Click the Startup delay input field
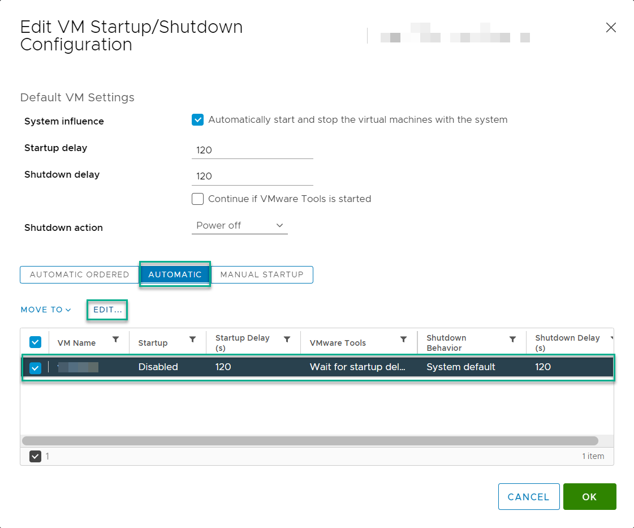This screenshot has height=528, width=634. coord(252,151)
